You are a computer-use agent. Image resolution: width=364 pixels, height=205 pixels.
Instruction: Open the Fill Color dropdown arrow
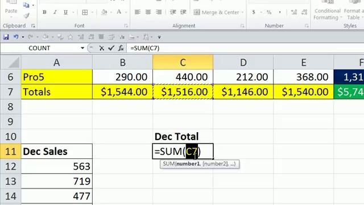point(111,13)
